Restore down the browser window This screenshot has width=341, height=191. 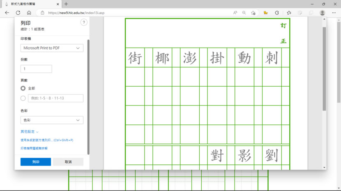pos(324,4)
